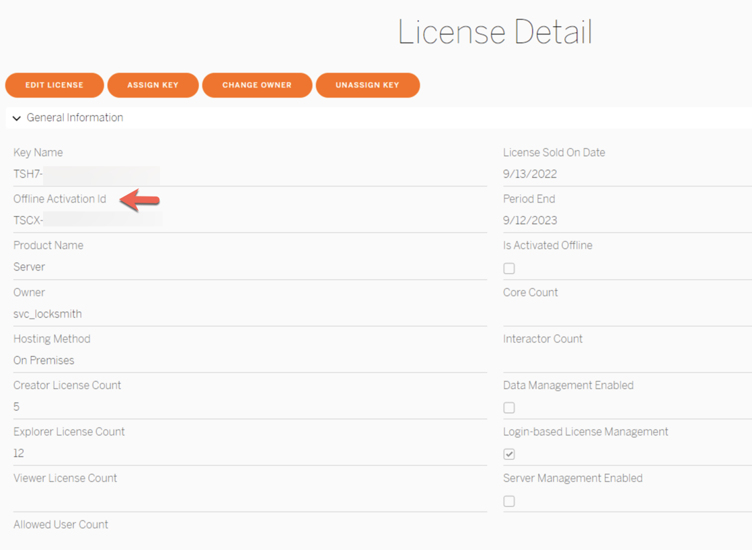Click the License Sold On Date 9/13/2022
This screenshot has width=752, height=550.
530,174
